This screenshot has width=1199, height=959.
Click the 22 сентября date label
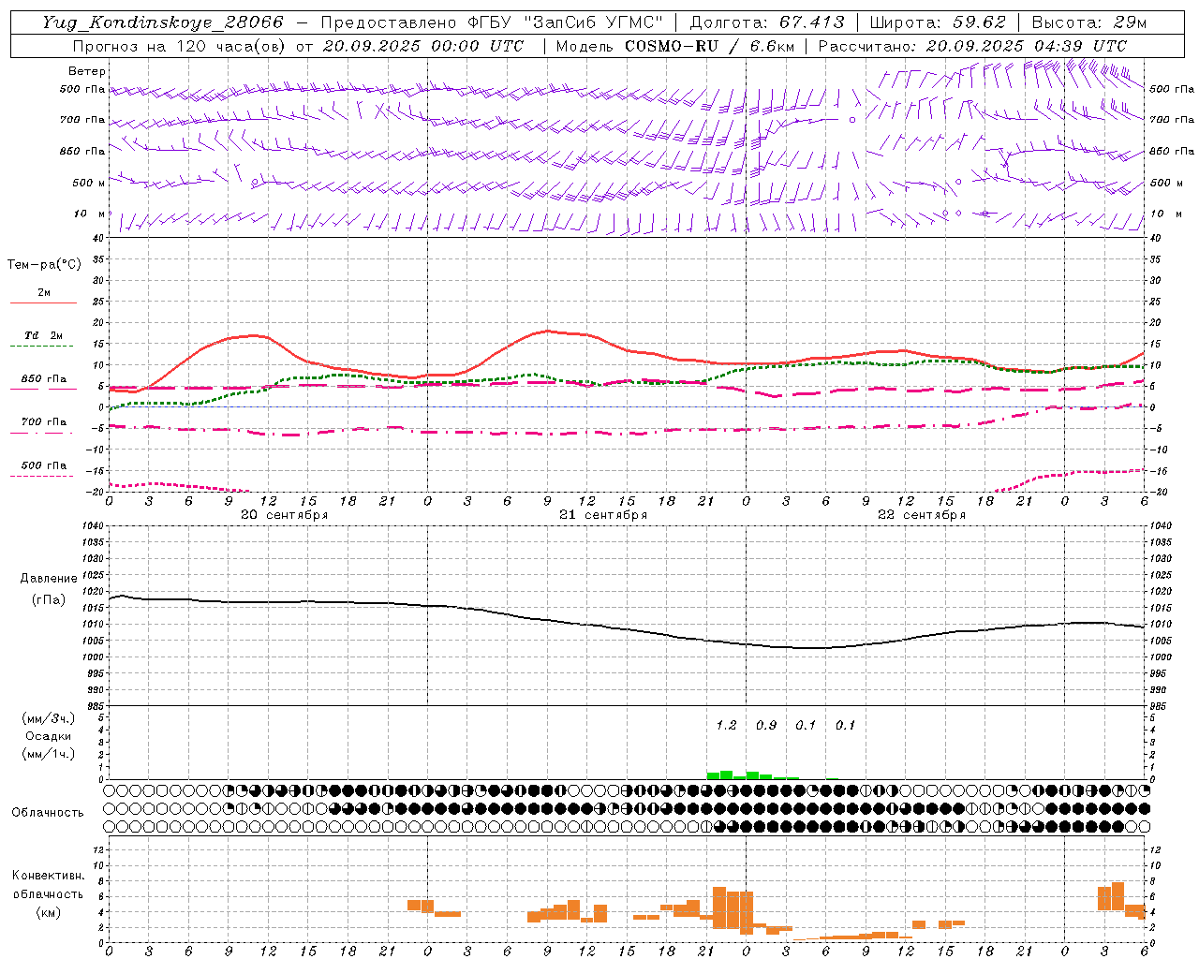pos(922,515)
